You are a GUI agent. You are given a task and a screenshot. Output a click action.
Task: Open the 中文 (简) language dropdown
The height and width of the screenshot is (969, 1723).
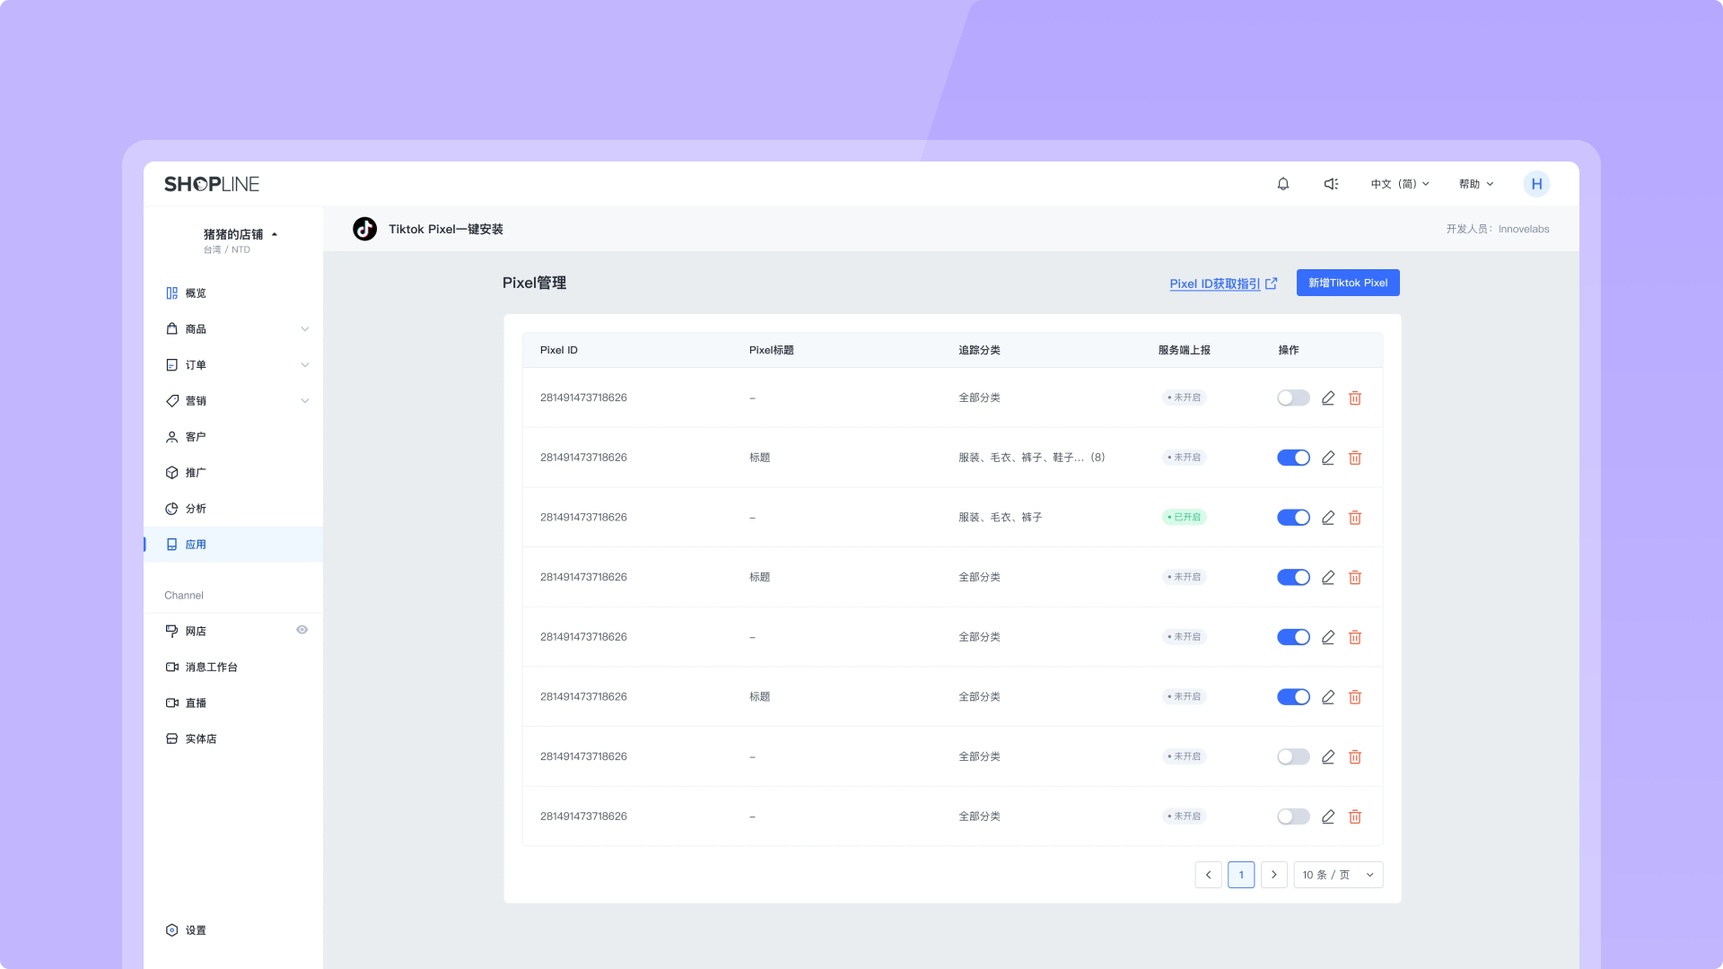coord(1399,184)
